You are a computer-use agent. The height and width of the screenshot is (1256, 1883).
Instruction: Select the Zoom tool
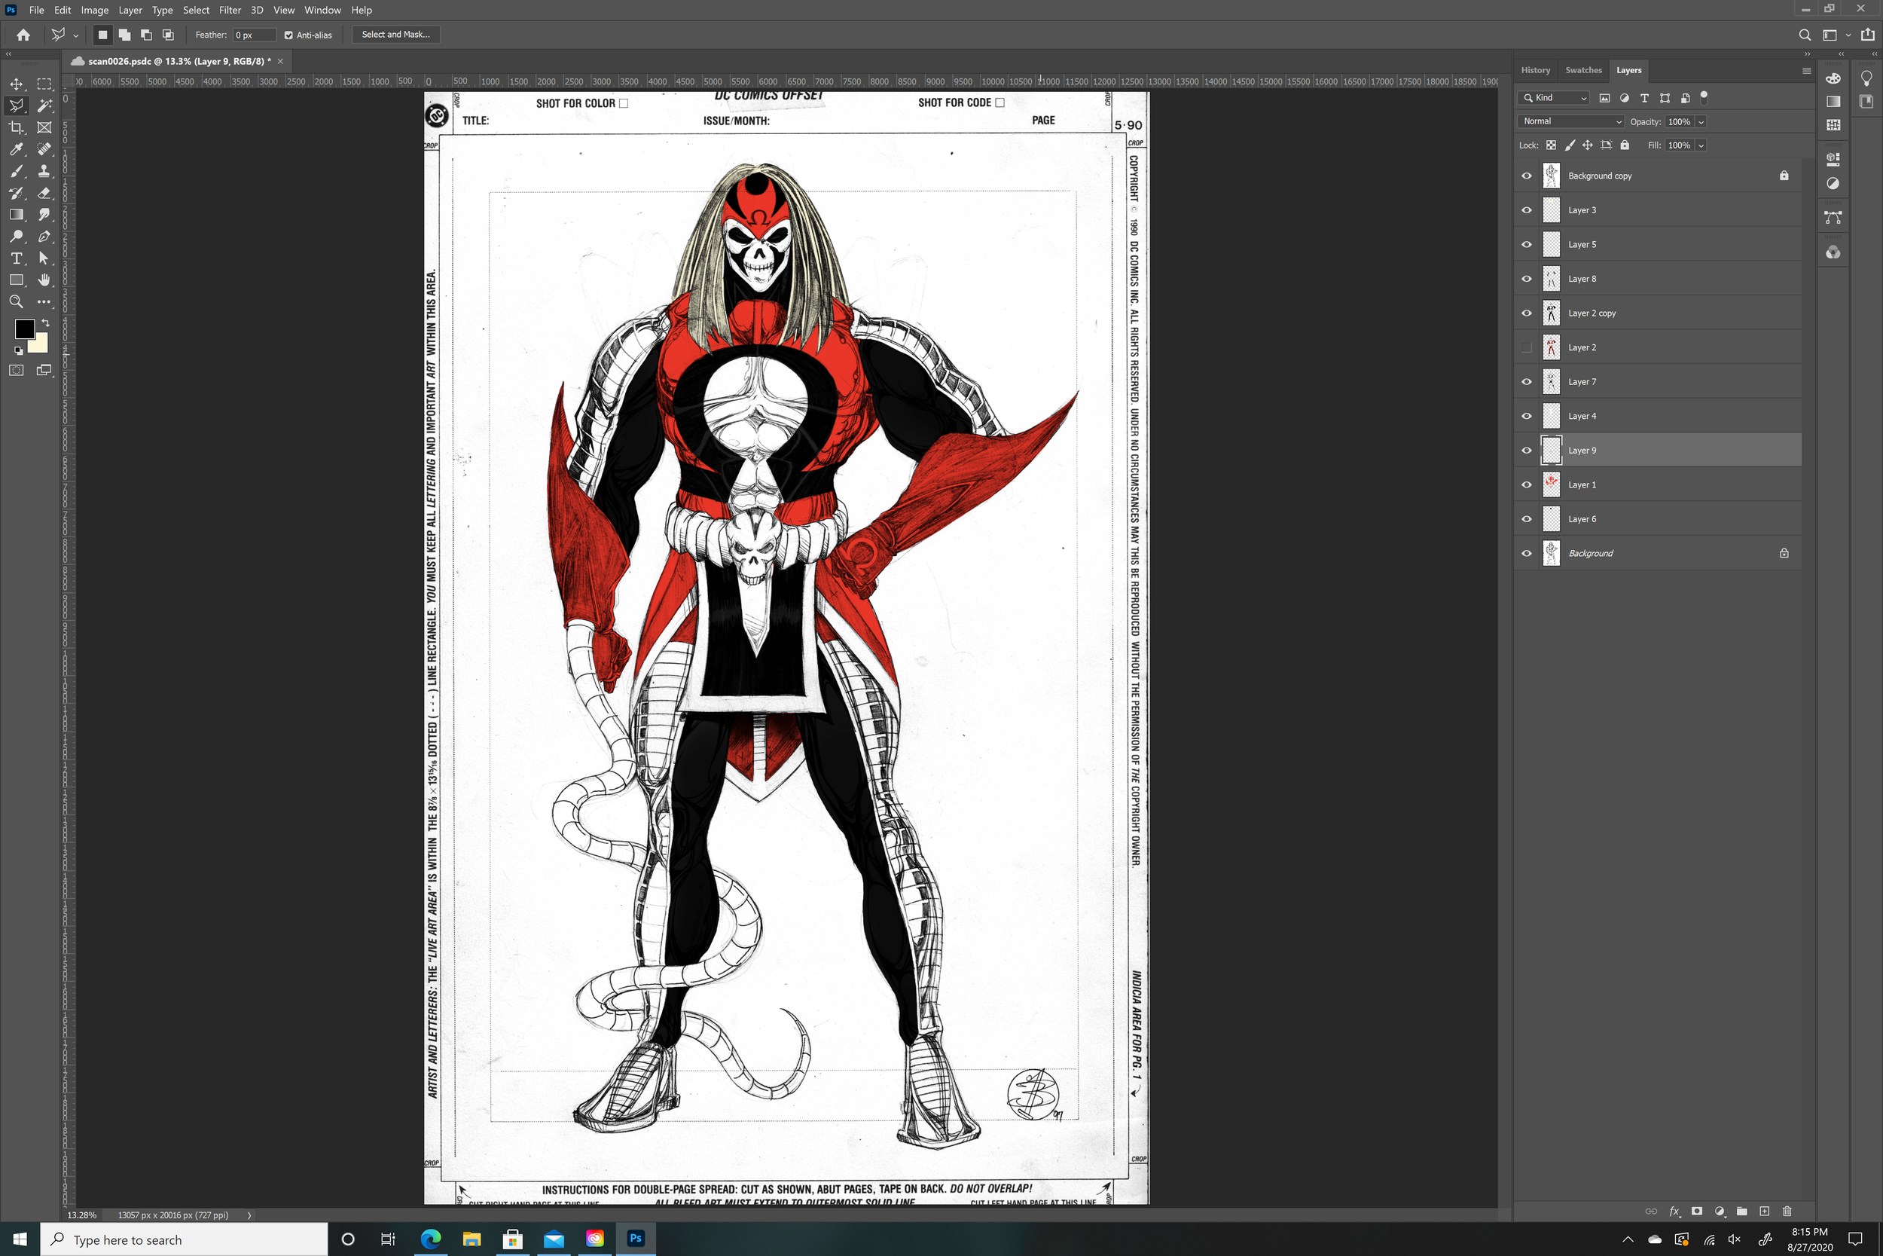pyautogui.click(x=16, y=302)
